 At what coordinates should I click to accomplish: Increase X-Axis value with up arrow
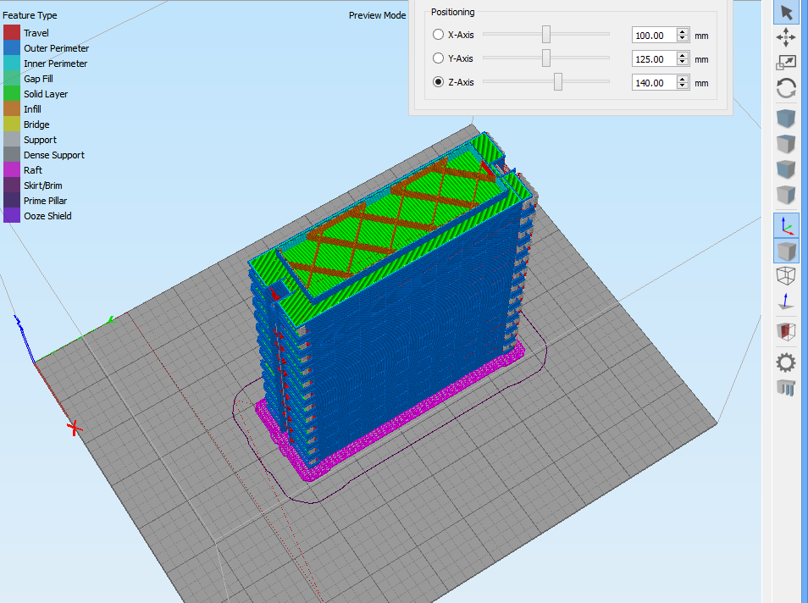(683, 31)
